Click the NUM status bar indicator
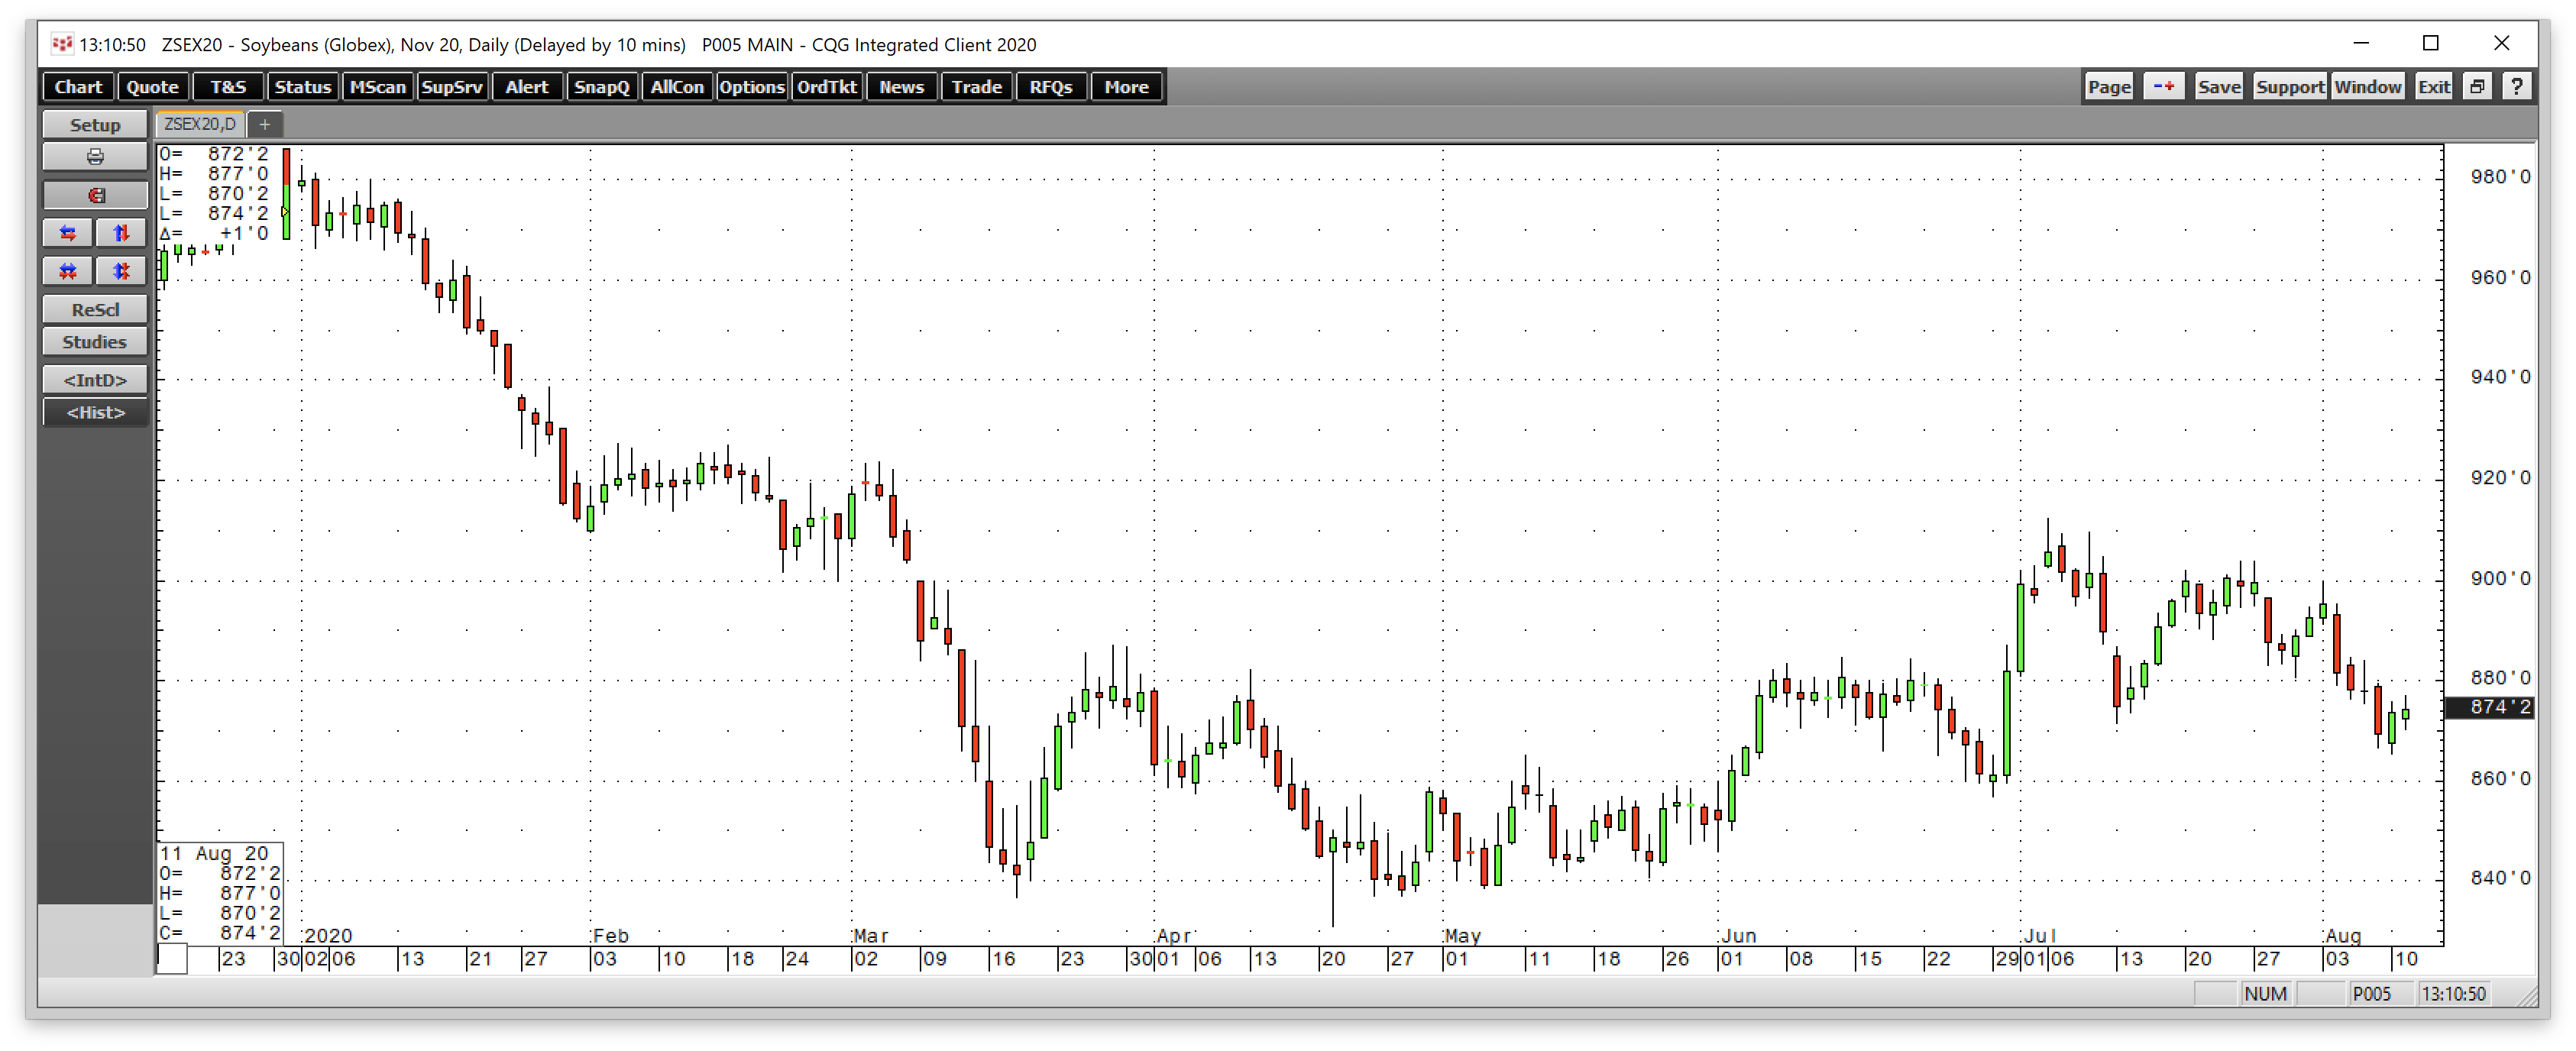 [x=2265, y=993]
